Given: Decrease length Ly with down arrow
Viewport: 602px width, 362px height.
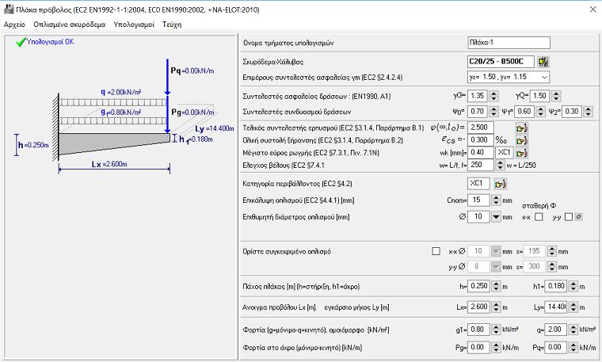Looking at the screenshot, I should [573, 310].
